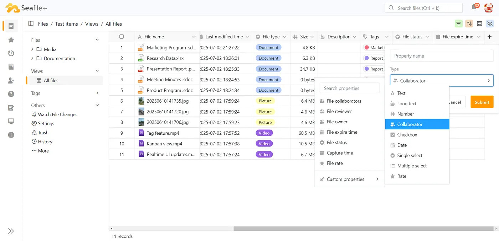Expand the Custom properties submenu
Screen dimensions: 499x241
point(349,179)
